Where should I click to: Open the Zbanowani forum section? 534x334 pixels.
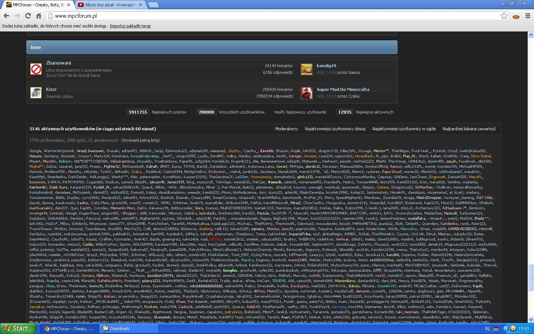pyautogui.click(x=58, y=63)
